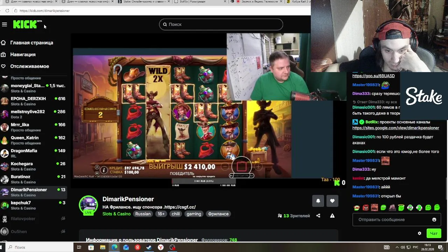The image size is (448, 252).
Task: Insert the first clown-hair emote
Action: pos(410,208)
